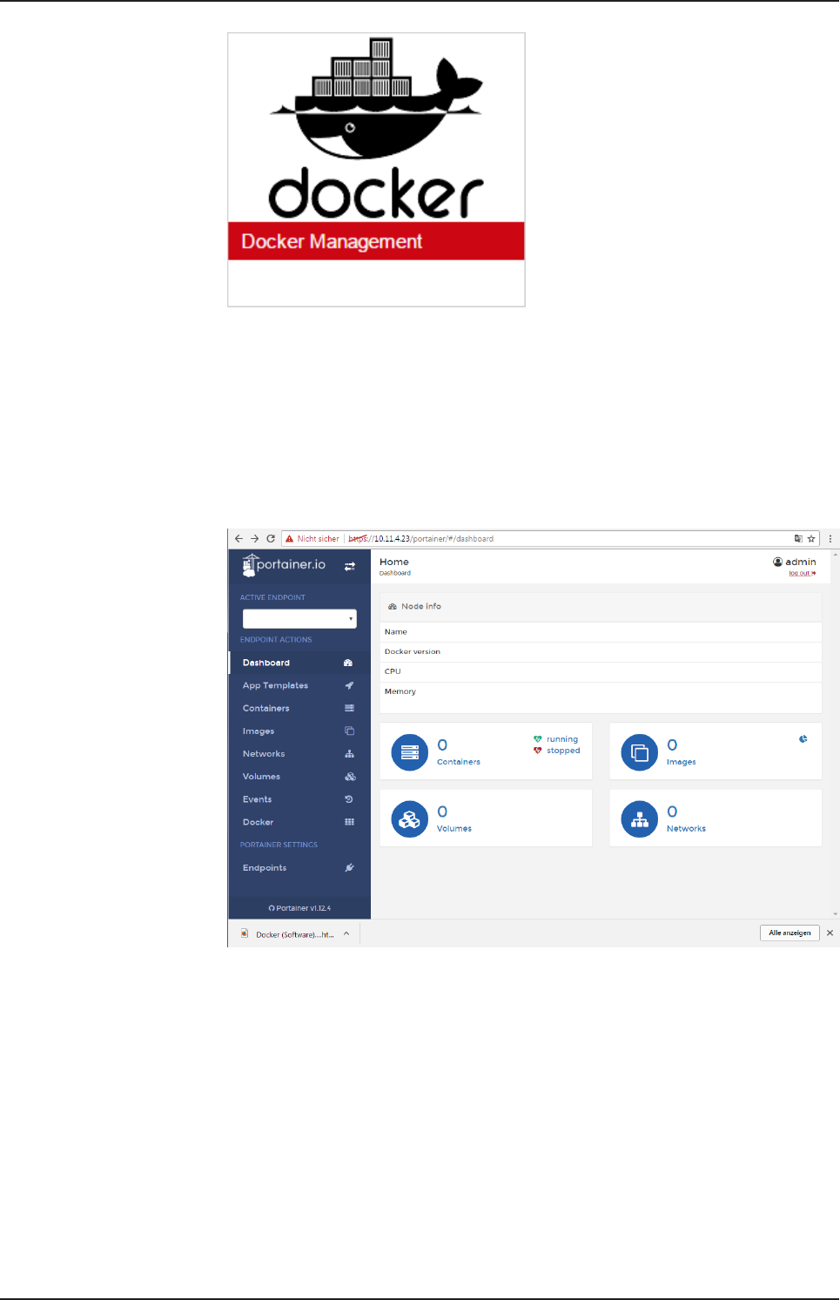
Task: Click the round Volumes widget icon
Action: click(410, 819)
